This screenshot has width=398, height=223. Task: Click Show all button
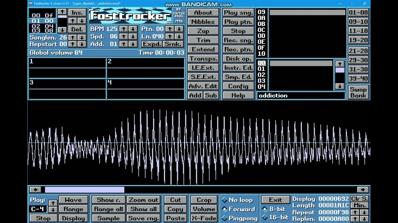coord(144,209)
